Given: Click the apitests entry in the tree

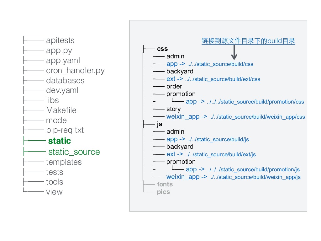Looking at the screenshot, I should click(60, 40).
